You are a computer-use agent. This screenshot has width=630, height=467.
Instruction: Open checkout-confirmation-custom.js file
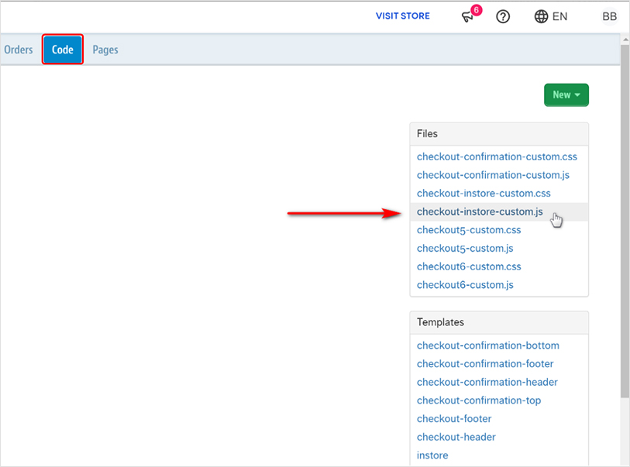[493, 175]
